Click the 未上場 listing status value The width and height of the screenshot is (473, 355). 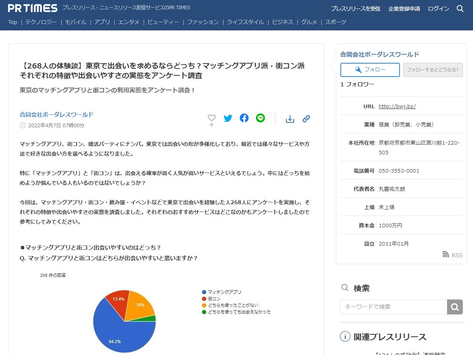pyautogui.click(x=387, y=207)
